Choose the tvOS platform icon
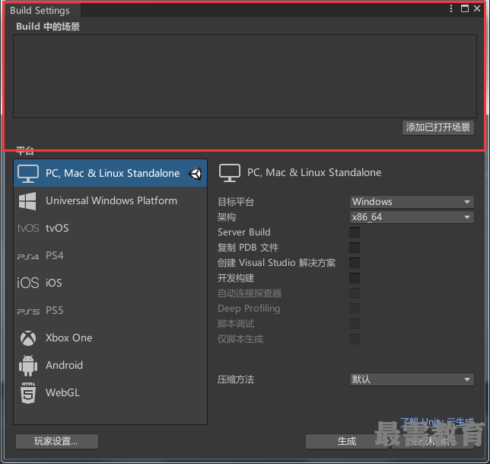This screenshot has height=464, width=490. [28, 228]
